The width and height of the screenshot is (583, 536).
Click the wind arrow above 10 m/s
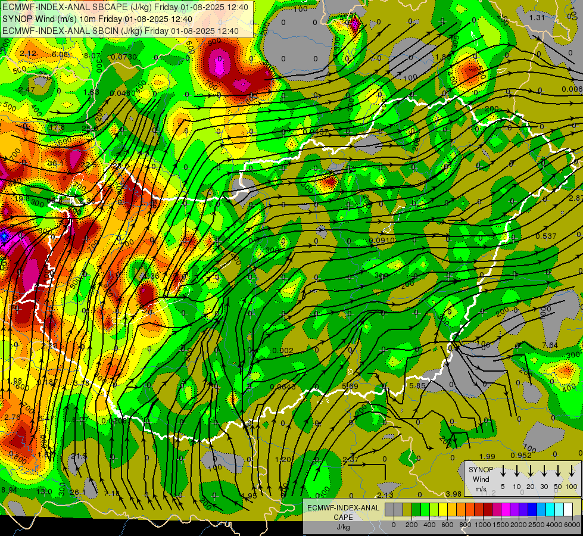point(517,471)
